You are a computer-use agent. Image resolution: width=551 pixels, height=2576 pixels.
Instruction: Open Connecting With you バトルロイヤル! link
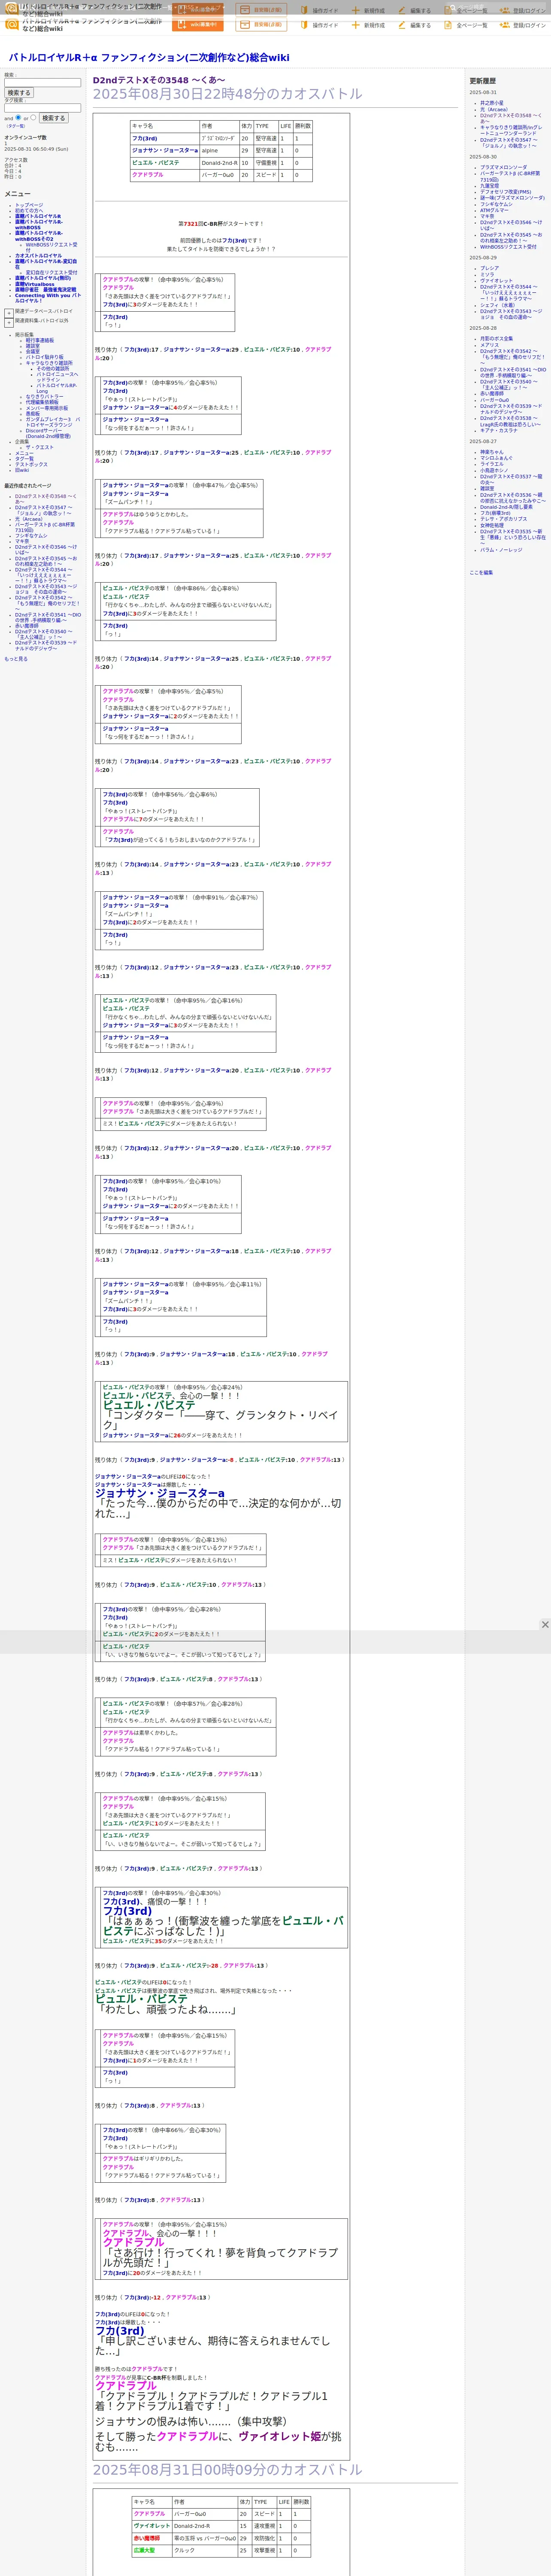tap(48, 298)
